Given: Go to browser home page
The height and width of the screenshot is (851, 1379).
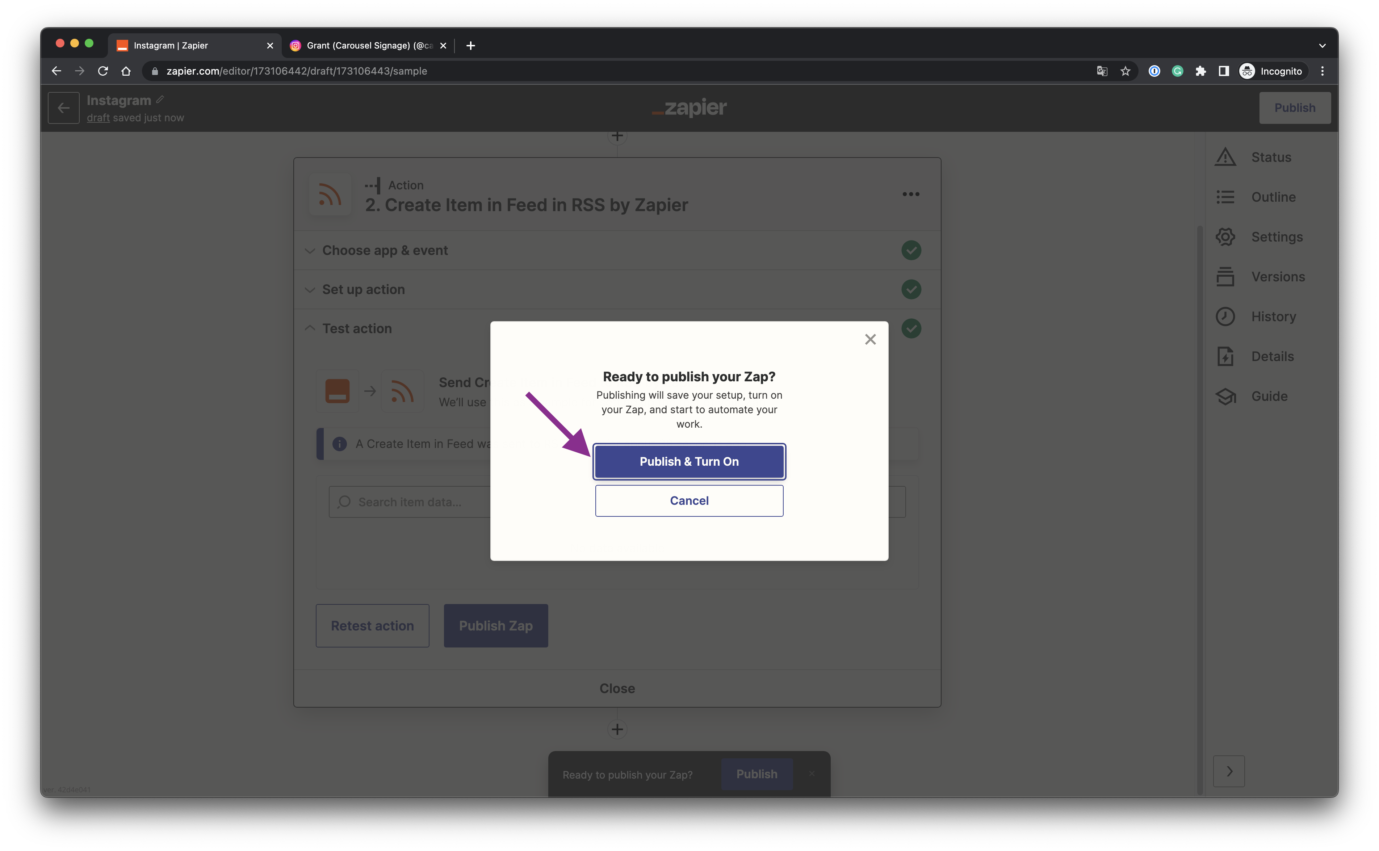Looking at the screenshot, I should tap(126, 71).
